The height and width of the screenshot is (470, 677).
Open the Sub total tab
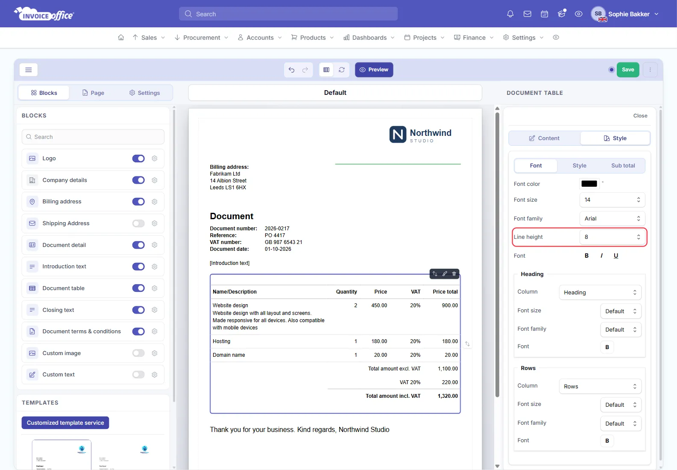[x=623, y=165]
